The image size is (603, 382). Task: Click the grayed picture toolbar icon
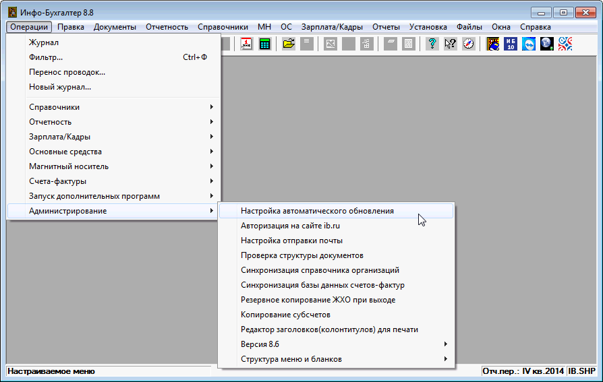click(331, 44)
